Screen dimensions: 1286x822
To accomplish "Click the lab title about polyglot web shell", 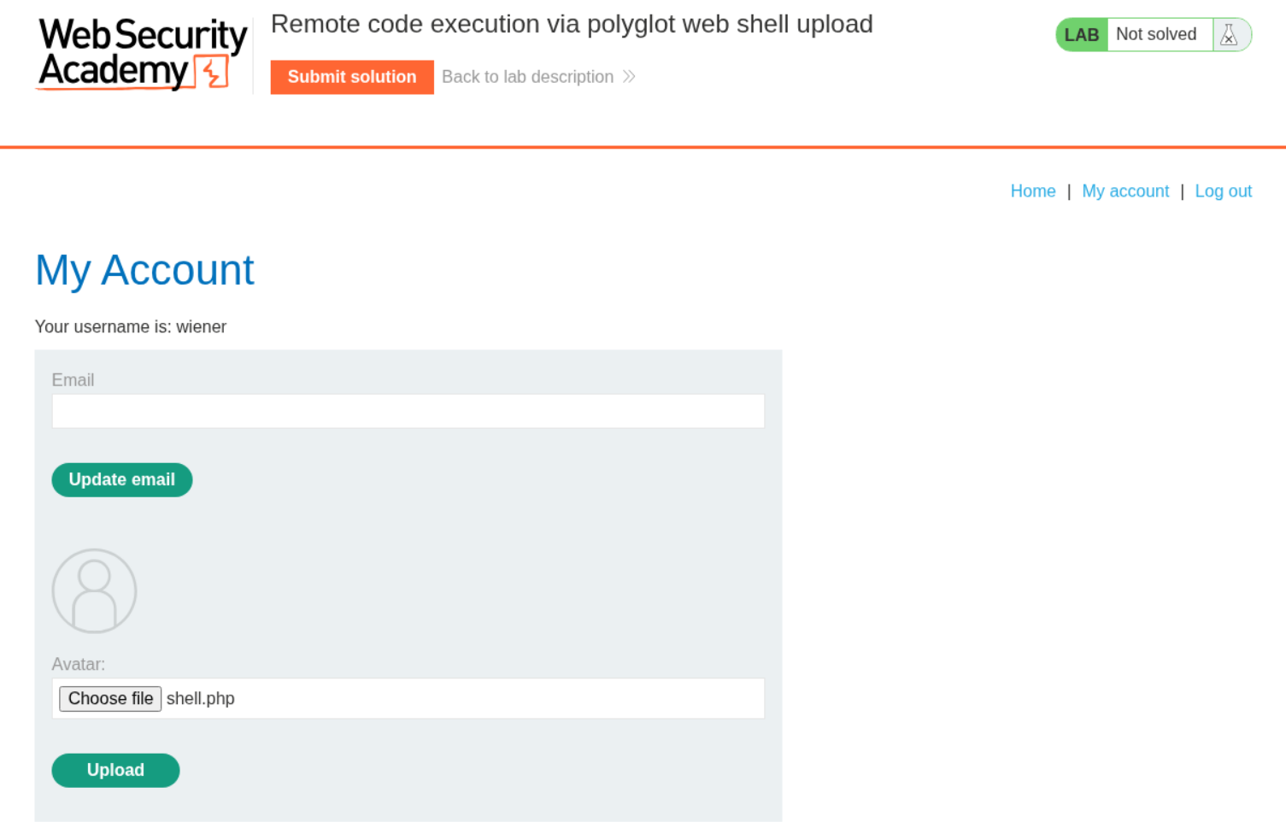I will [572, 24].
